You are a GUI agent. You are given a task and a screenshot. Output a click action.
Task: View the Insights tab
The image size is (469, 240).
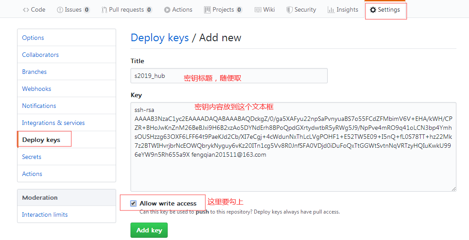[343, 9]
